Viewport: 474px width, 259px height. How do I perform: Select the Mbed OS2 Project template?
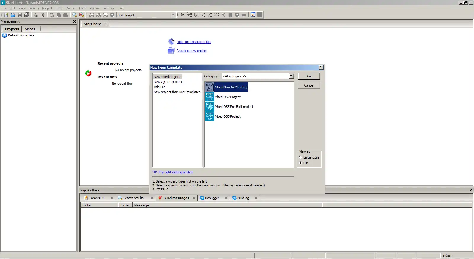tap(223, 97)
